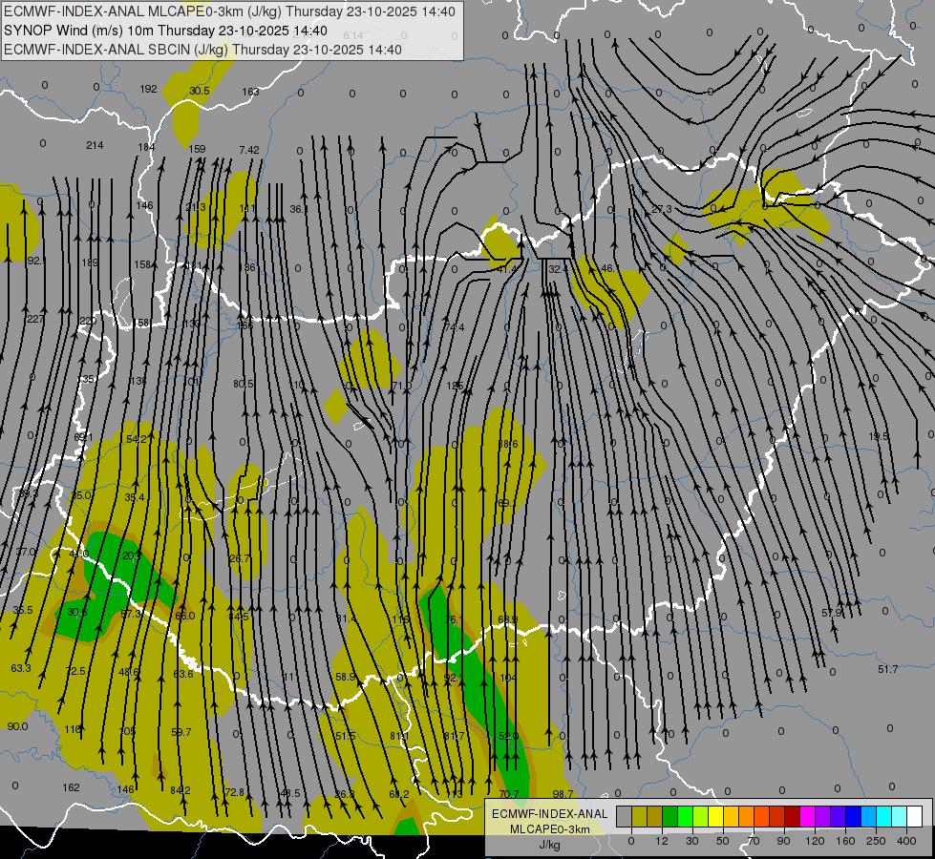Screen dimensions: 935x859
Task: Click the map value 59.7
Action: click(x=181, y=731)
